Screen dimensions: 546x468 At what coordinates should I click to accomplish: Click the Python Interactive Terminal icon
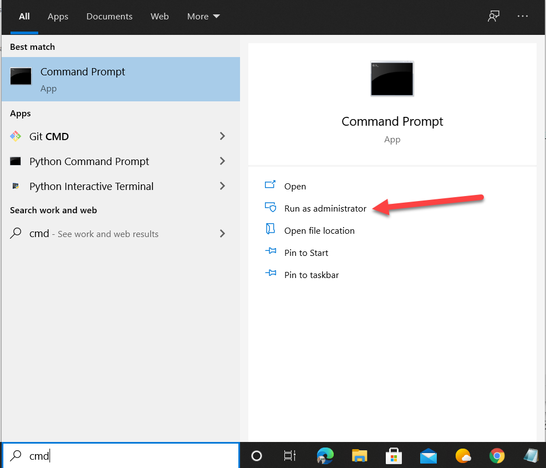pos(16,186)
